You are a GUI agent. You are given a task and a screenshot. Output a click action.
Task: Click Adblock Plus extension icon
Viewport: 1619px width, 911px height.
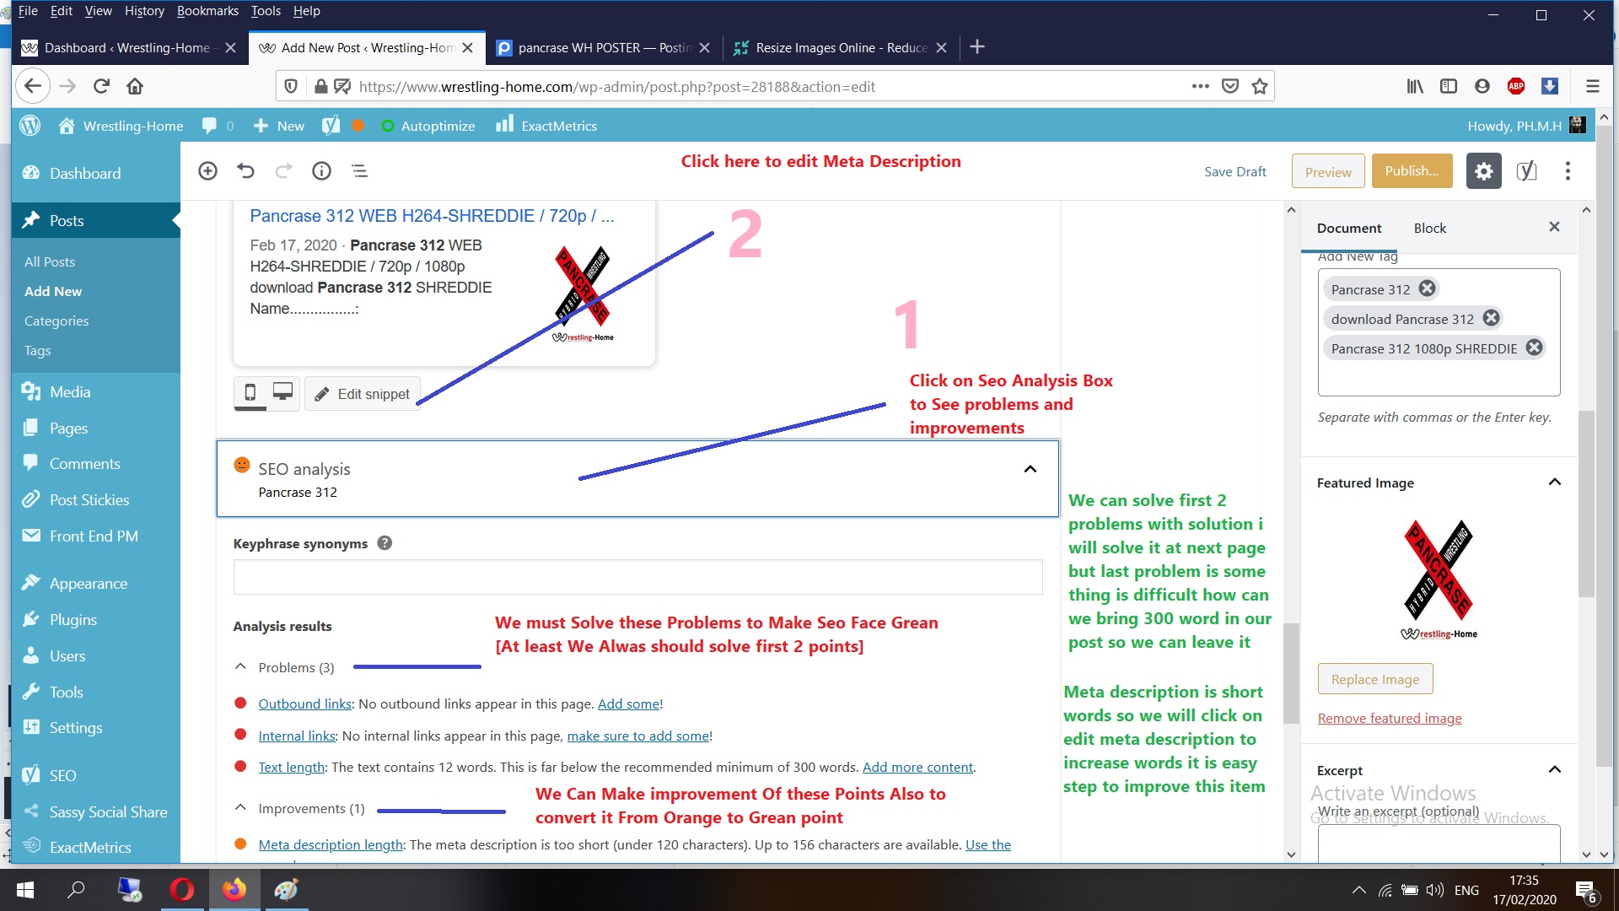pos(1516,86)
